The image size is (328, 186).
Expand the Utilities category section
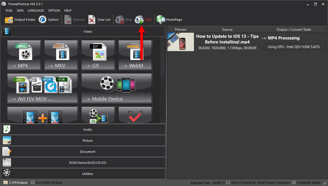click(83, 174)
